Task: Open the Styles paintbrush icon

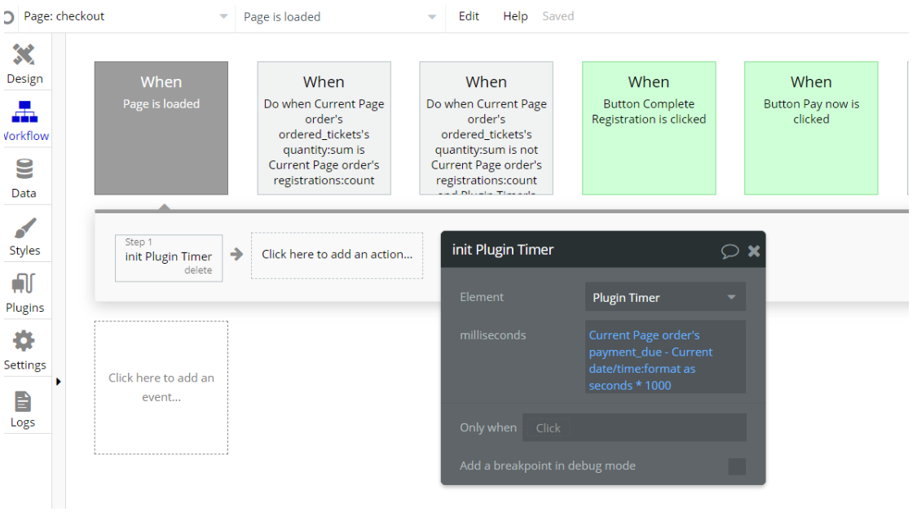Action: pos(24,228)
